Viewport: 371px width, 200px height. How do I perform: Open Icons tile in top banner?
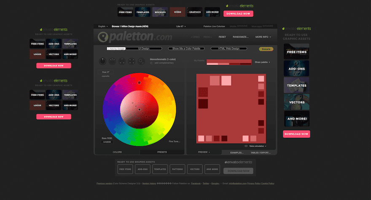pyautogui.click(x=177, y=12)
